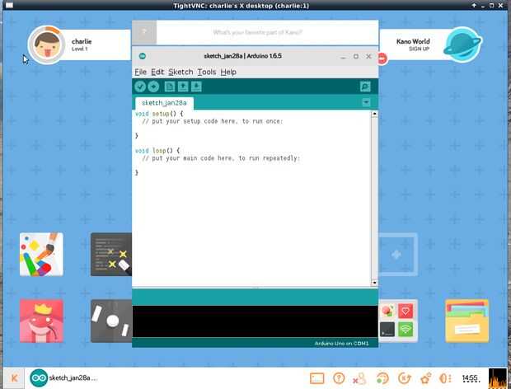The height and width of the screenshot is (389, 511).
Task: Click the Kano World SIGN UP link
Action: point(419,49)
